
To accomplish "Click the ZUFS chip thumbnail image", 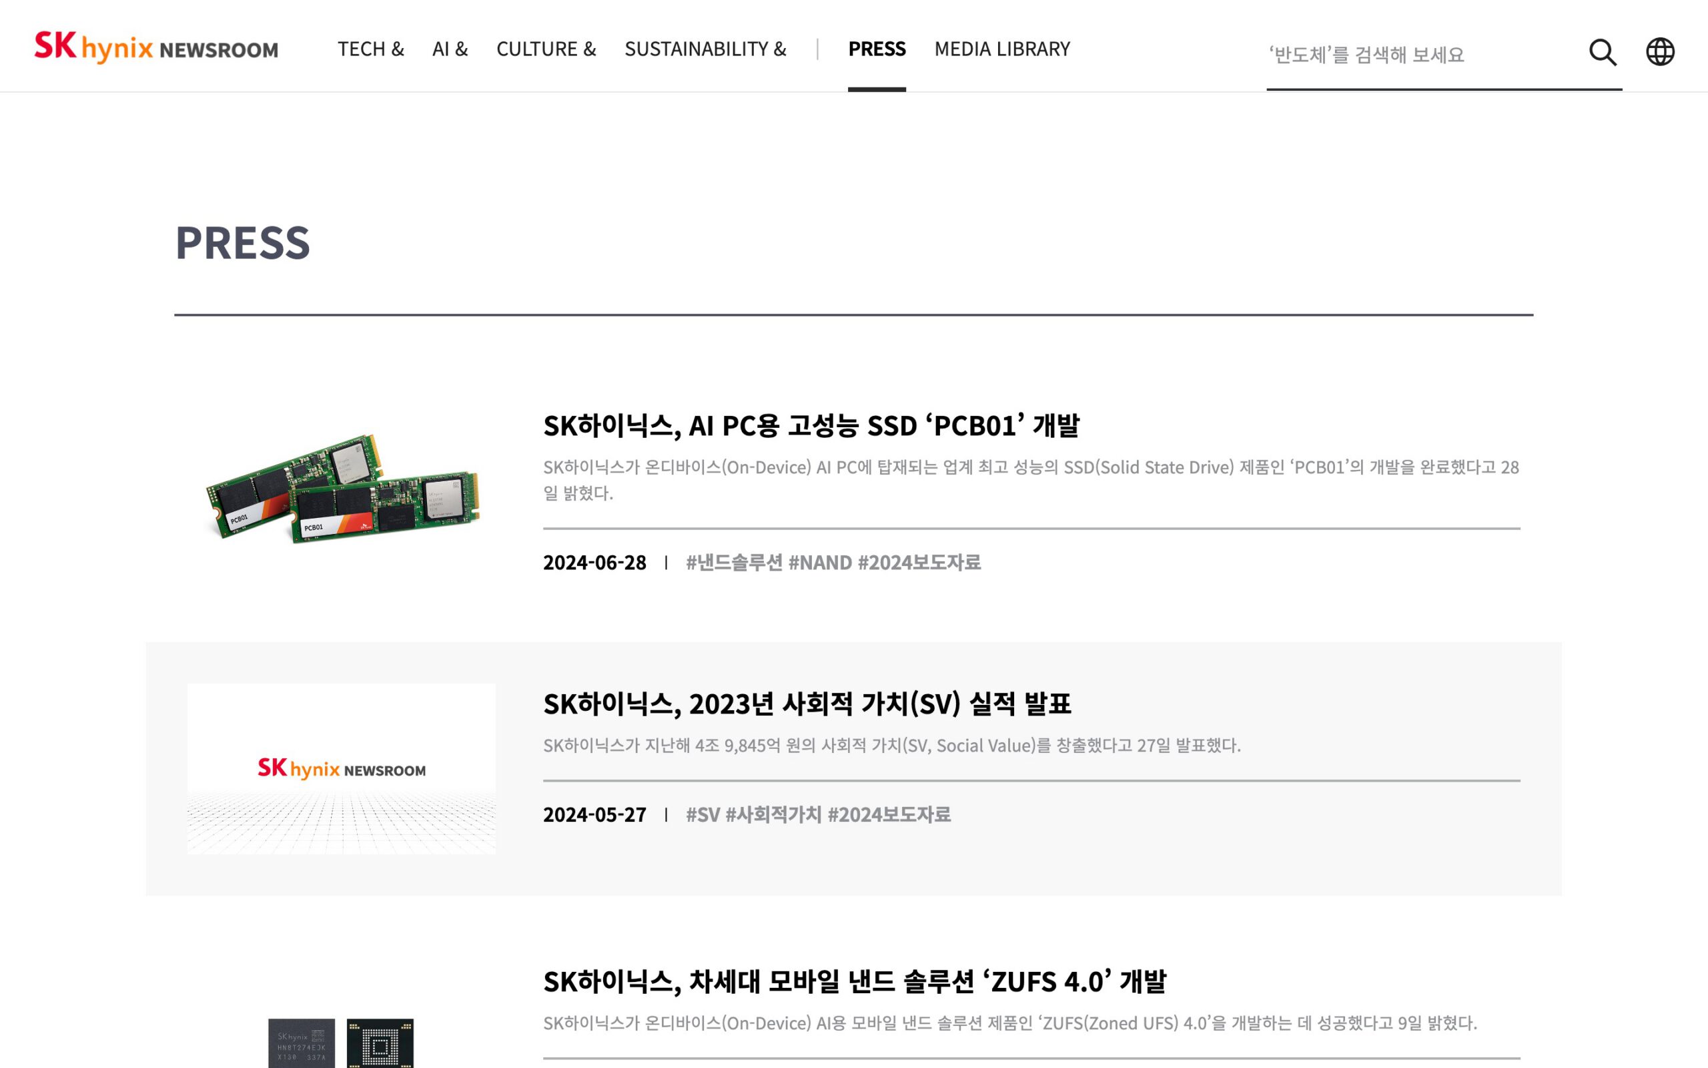I will pos(341,1042).
